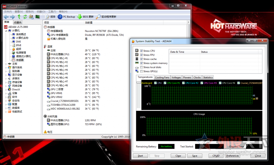Click the 当前值 column header
Screen dimensions: 274x165
point(123,22)
